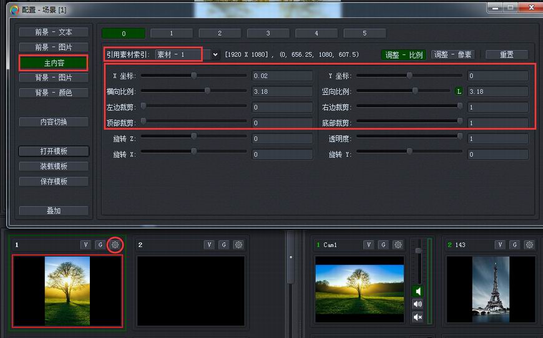Click the G button on scene 1

click(x=100, y=245)
